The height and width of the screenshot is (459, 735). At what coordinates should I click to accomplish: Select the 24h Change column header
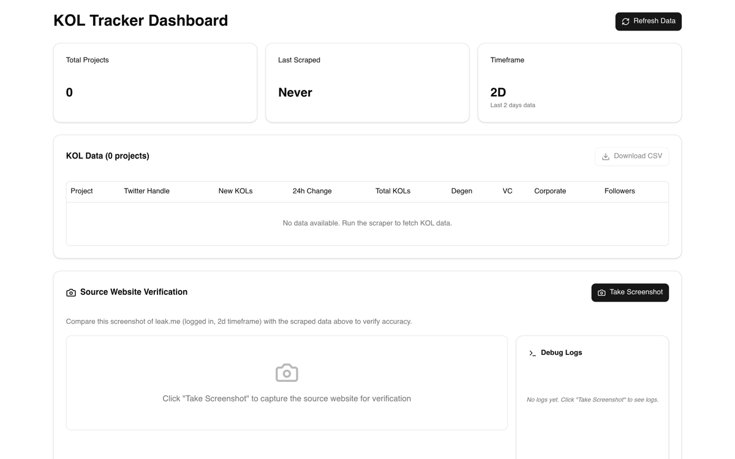[312, 192]
